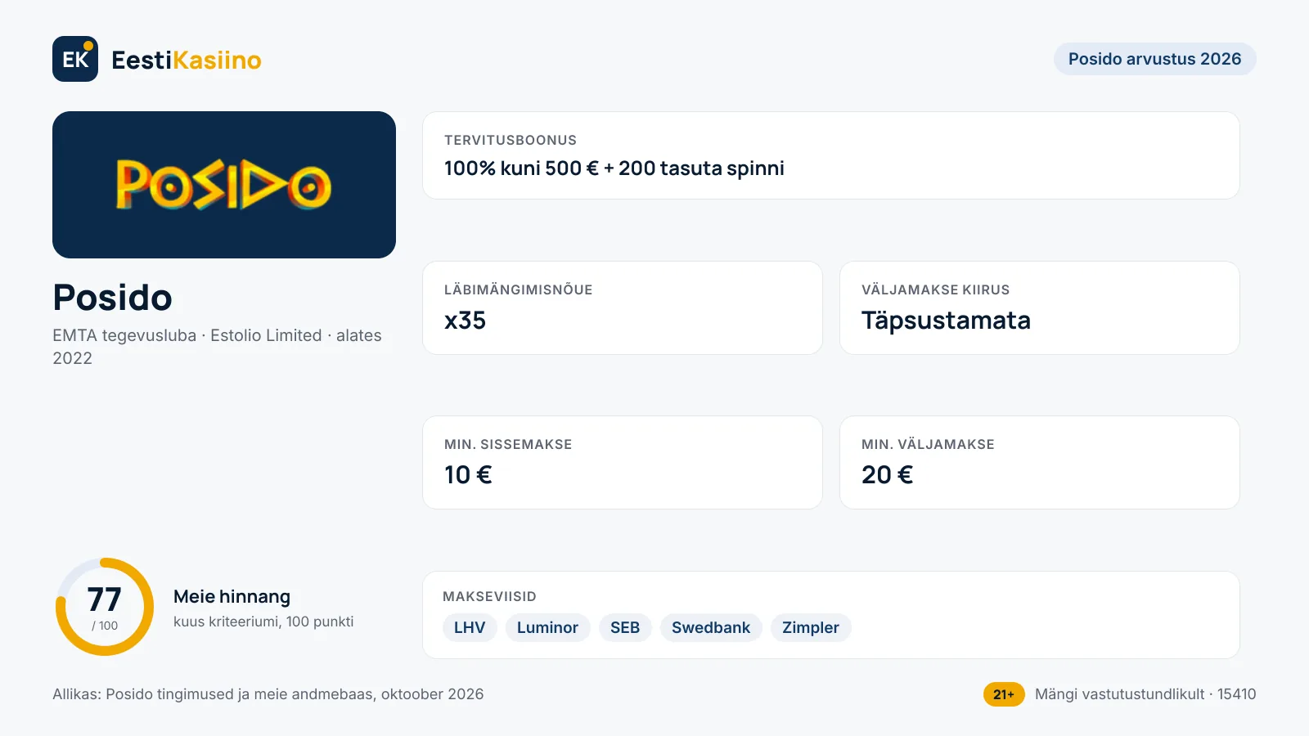This screenshot has width=1309, height=736.
Task: Click the Tervitusboonus label
Action: (511, 140)
